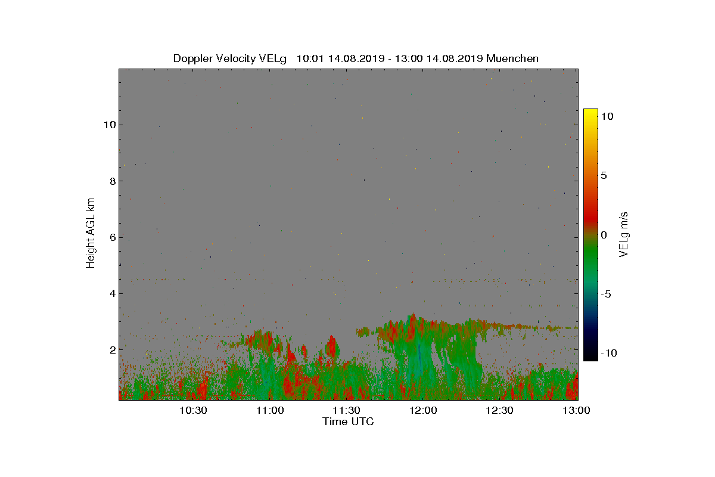Click the 13:00 time tick label
This screenshot has height=477, width=715.
[576, 410]
